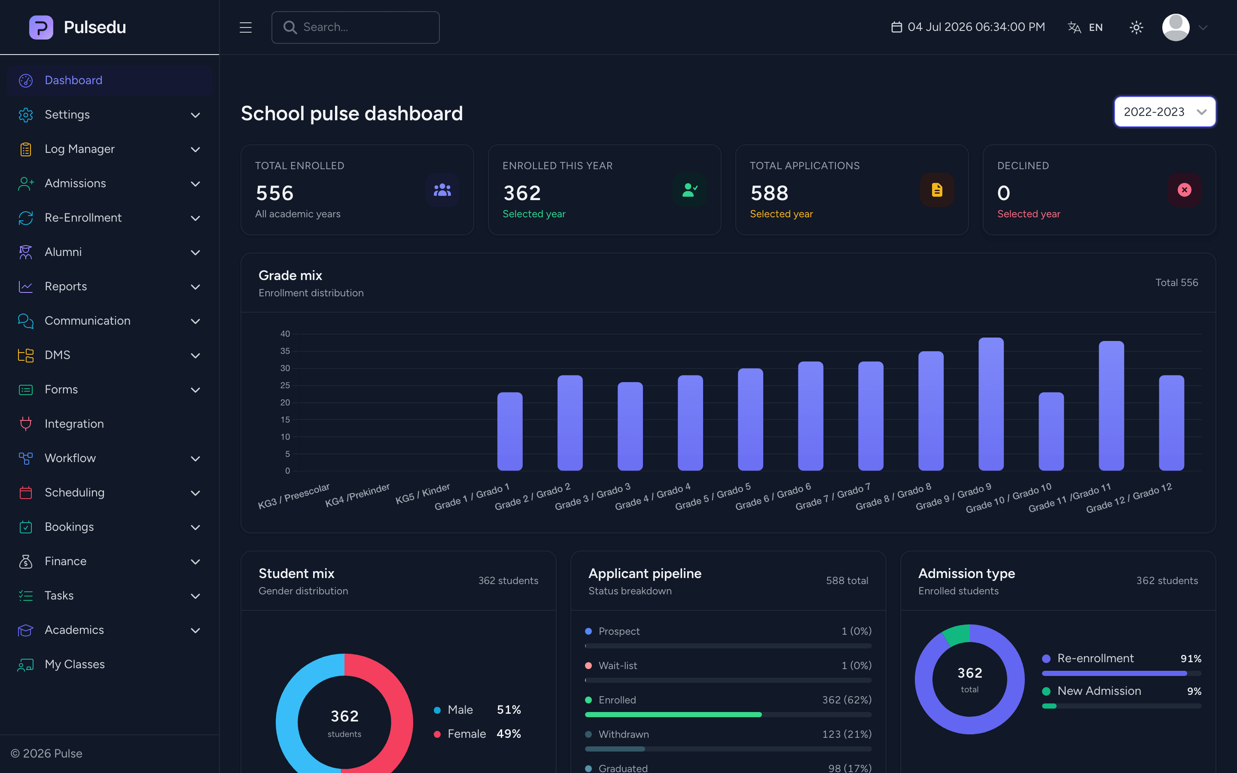Open the language translate icon
The image size is (1237, 773).
pos(1074,27)
